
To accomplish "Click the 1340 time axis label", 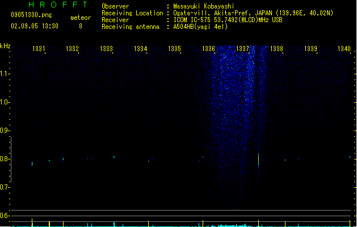I will 344,49.
